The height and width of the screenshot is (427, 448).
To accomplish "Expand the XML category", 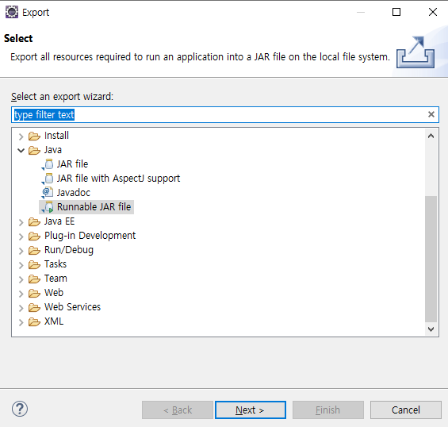I will click(21, 322).
